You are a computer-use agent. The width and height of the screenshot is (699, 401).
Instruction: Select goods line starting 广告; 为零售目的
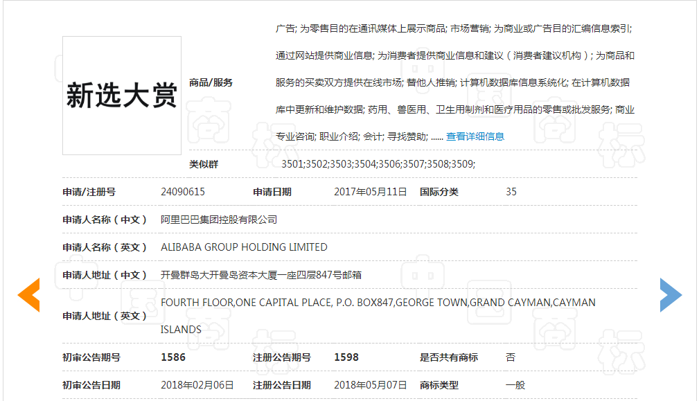pyautogui.click(x=454, y=28)
